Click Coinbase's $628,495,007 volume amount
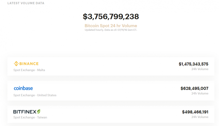Image resolution: width=219 pixels, height=126 pixels. [194, 88]
